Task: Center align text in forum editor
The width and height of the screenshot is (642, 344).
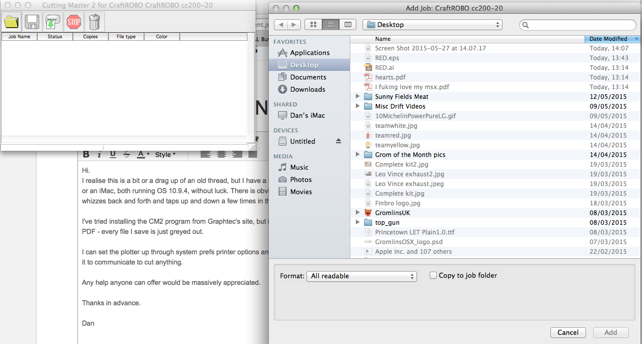Action: pos(221,154)
